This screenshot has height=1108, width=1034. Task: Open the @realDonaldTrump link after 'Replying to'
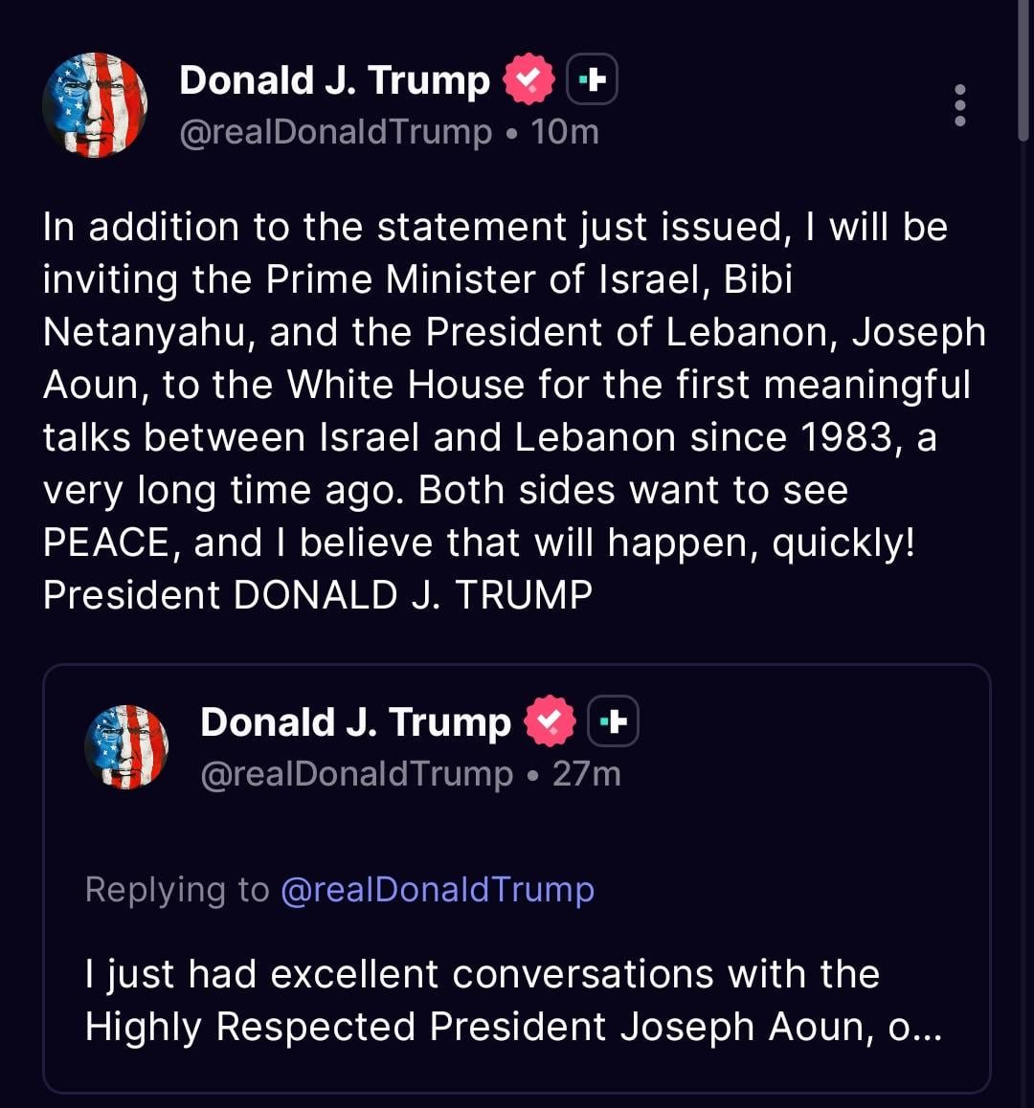[x=438, y=890]
